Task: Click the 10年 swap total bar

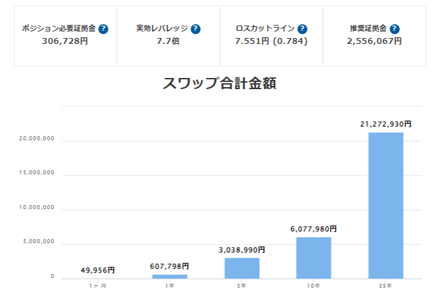Action: coord(314,257)
